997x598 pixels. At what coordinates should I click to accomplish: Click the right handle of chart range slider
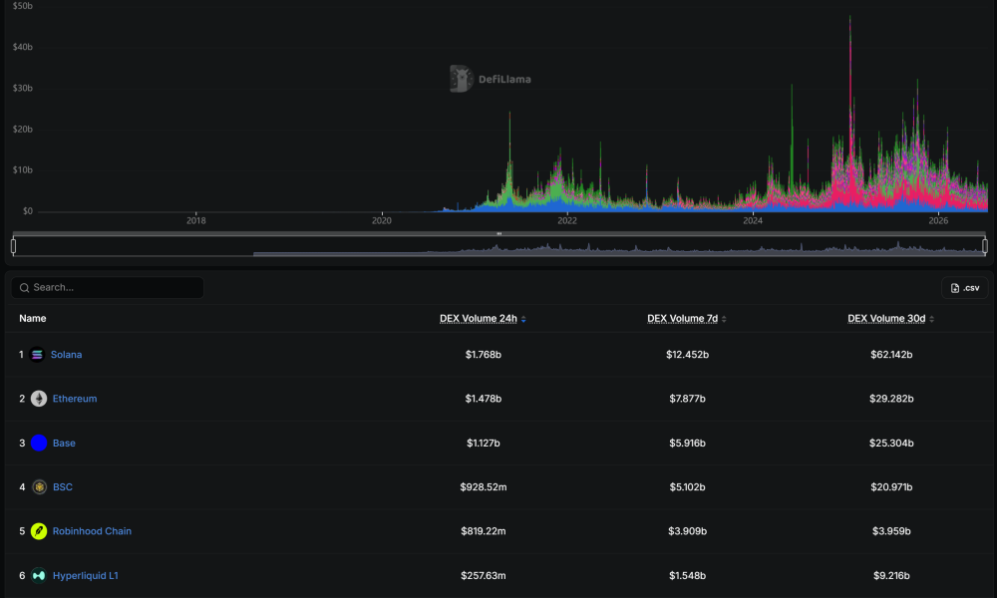tap(985, 245)
